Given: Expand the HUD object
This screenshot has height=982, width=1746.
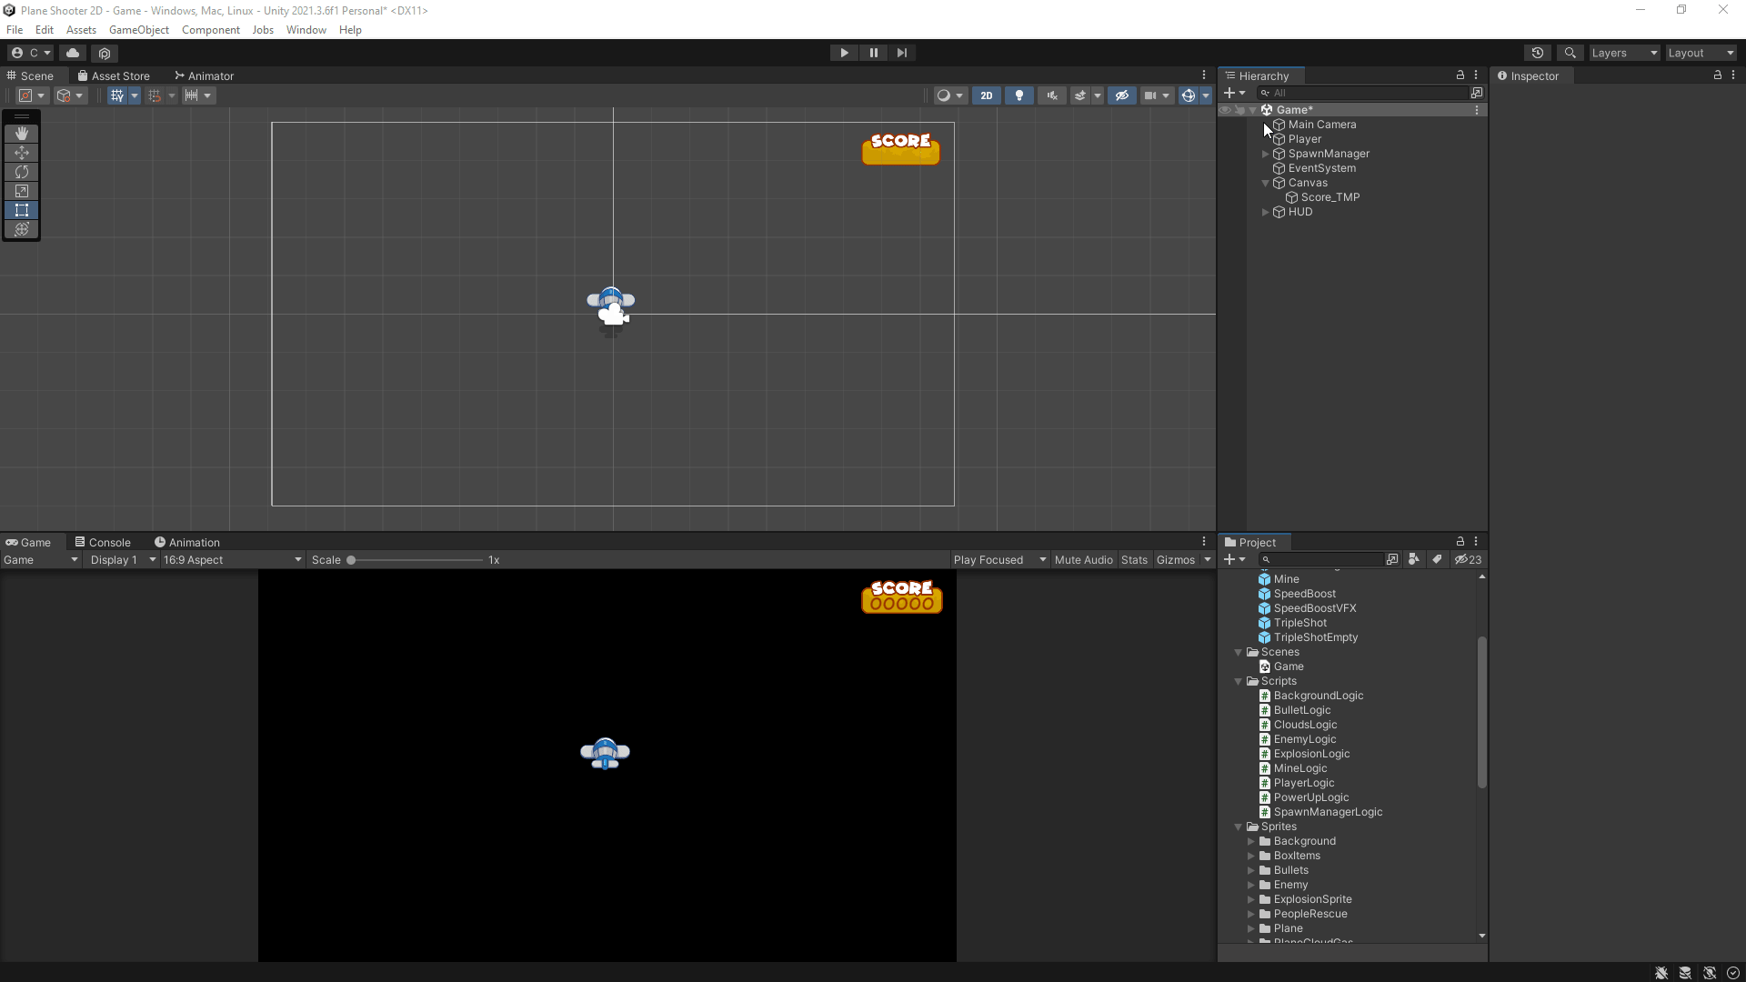Looking at the screenshot, I should pos(1265,212).
